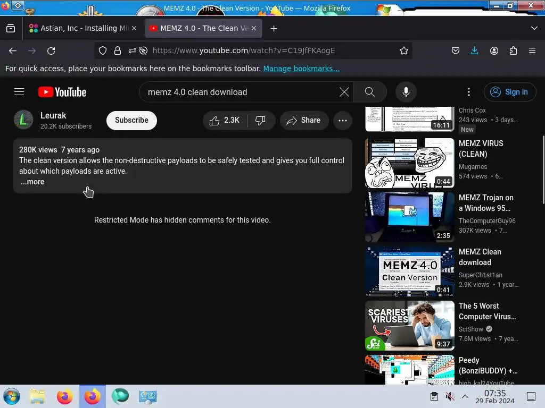The height and width of the screenshot is (408, 545).
Task: Click SciShow channel name
Action: (470, 329)
